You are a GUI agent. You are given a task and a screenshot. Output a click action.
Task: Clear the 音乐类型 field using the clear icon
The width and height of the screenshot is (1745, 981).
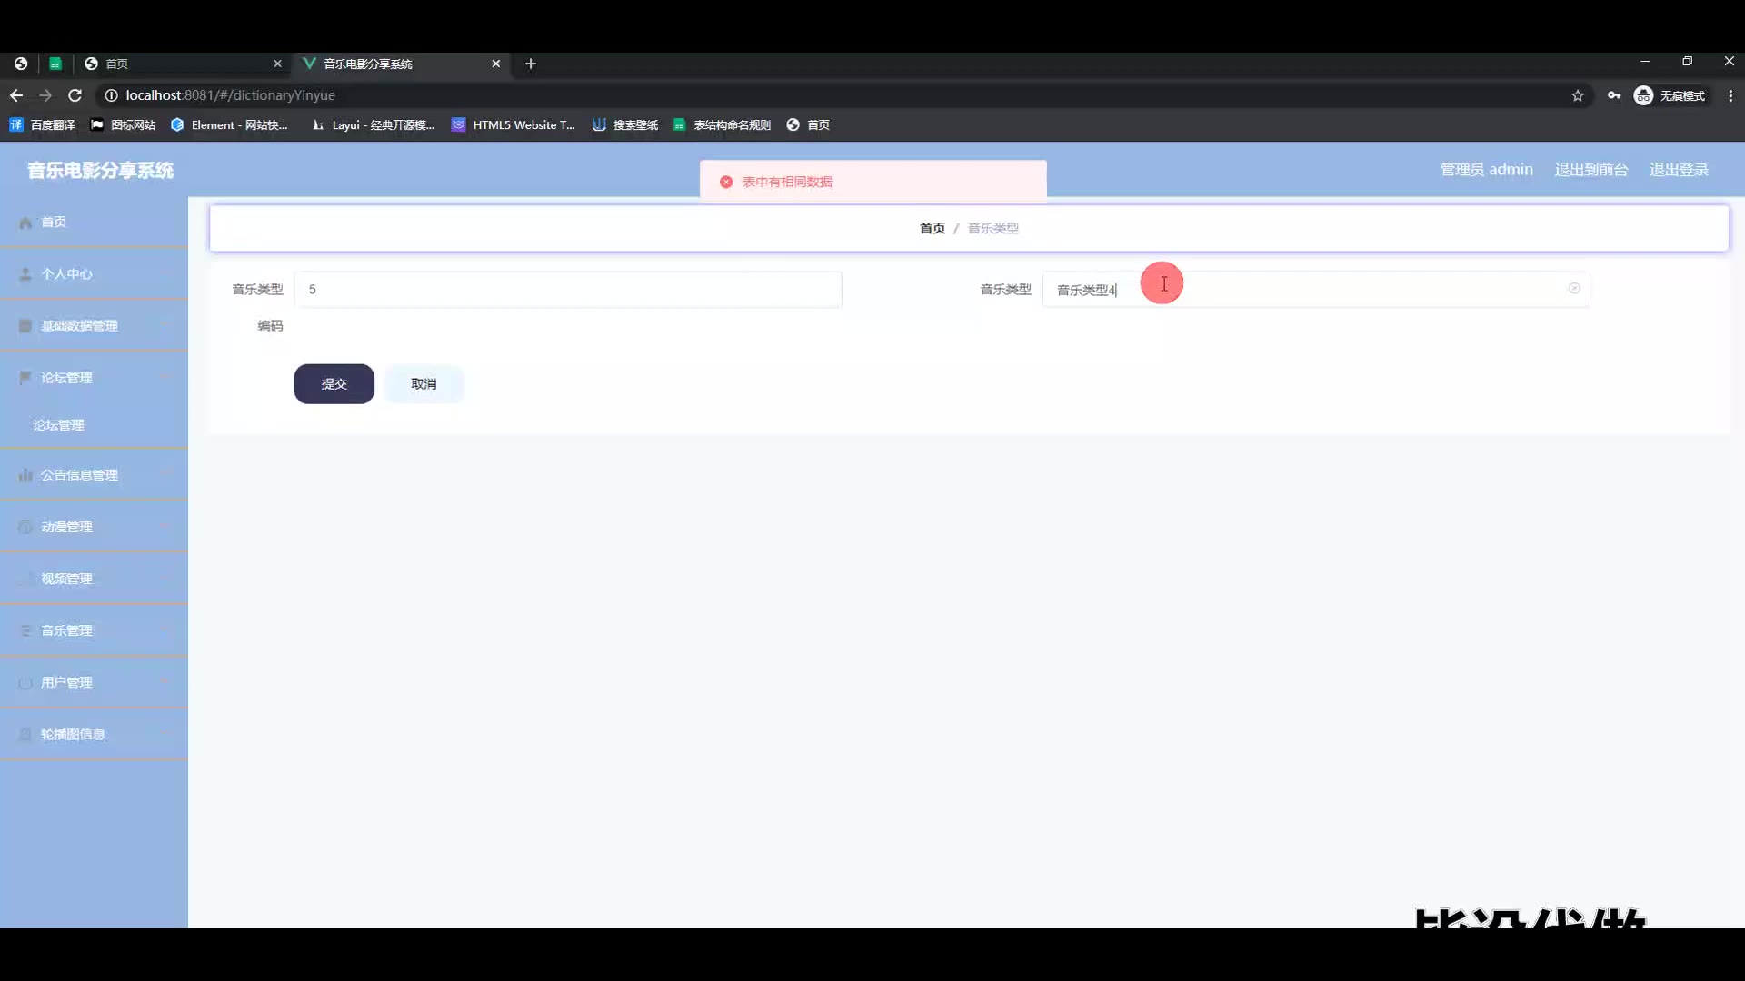(x=1574, y=289)
